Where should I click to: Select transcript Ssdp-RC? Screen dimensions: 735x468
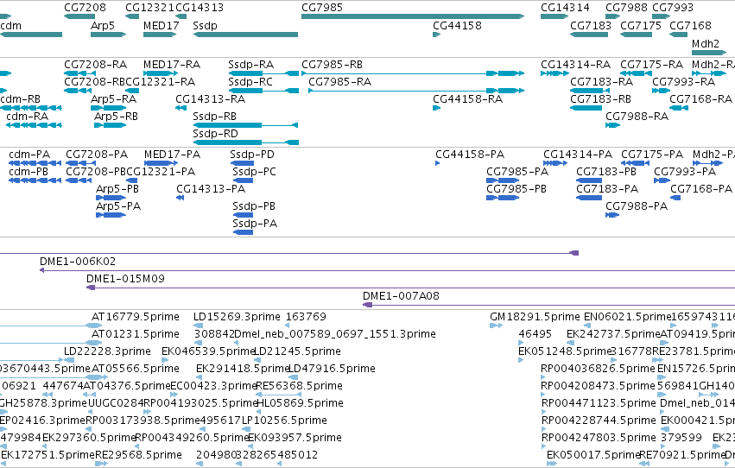pos(263,91)
